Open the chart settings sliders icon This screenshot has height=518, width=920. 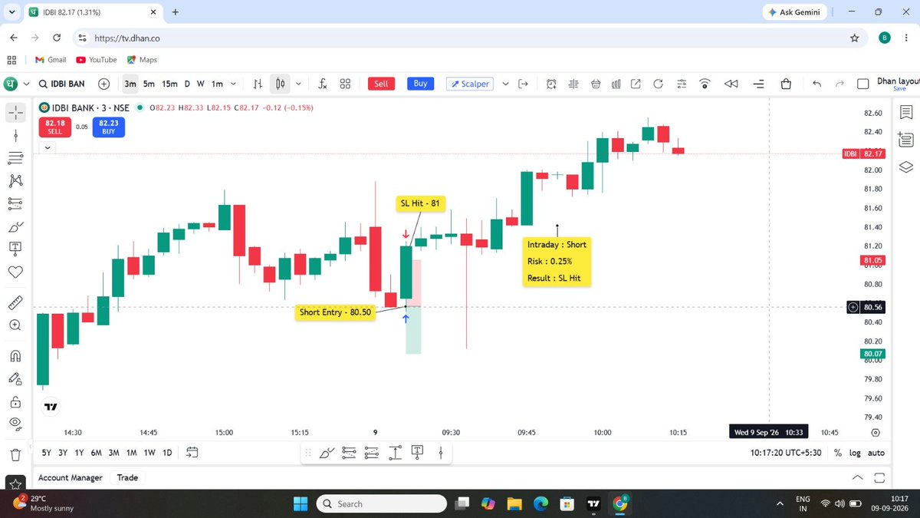point(682,84)
